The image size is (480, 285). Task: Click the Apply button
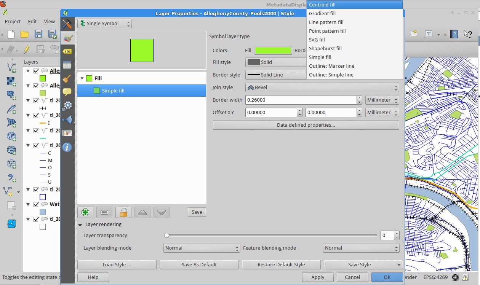[x=318, y=277]
